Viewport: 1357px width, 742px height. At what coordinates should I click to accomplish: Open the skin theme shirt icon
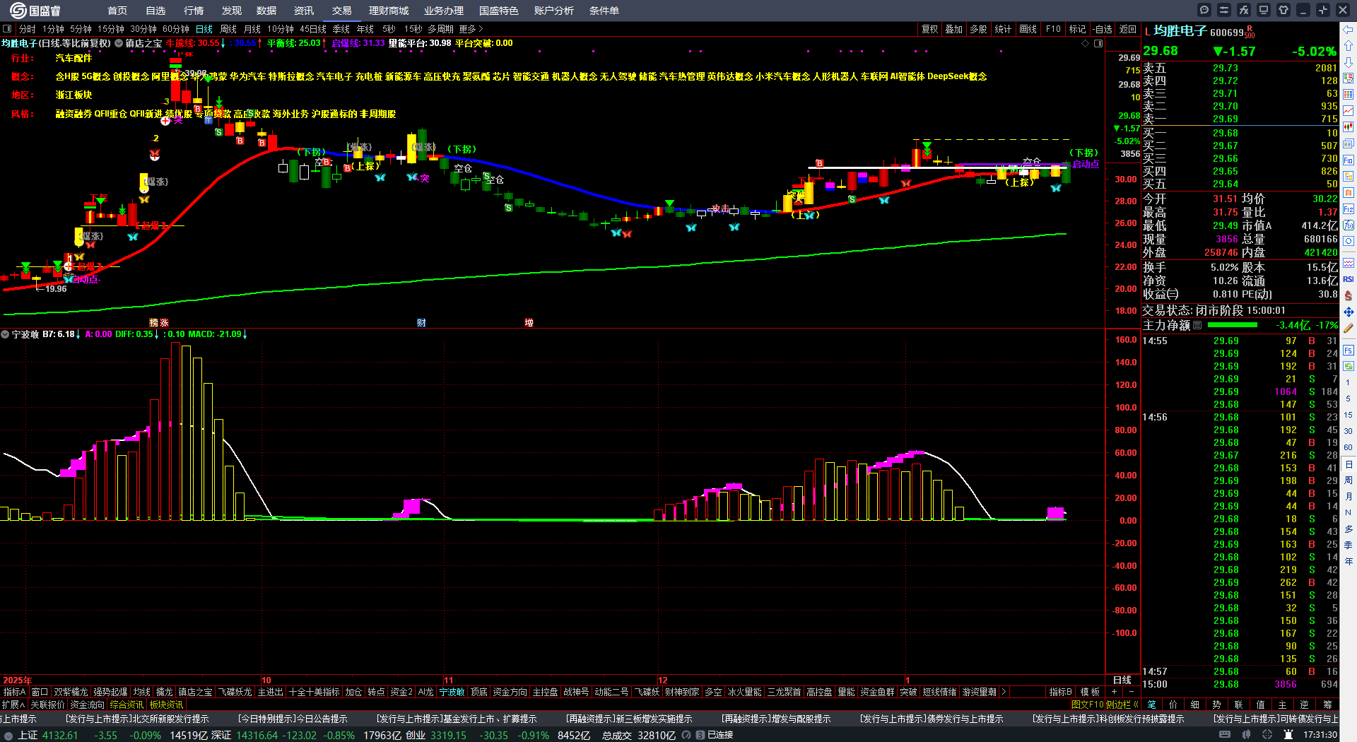(1283, 10)
